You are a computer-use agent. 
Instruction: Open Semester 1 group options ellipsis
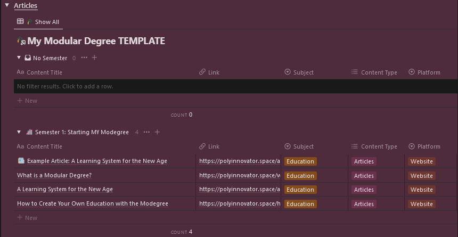(x=146, y=132)
